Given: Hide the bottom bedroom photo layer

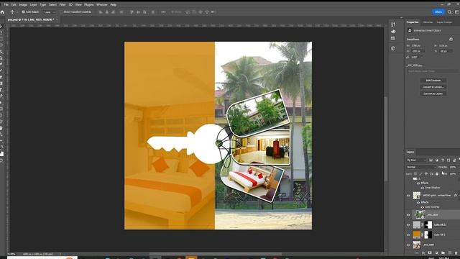Looking at the screenshot, I should tap(408, 245).
